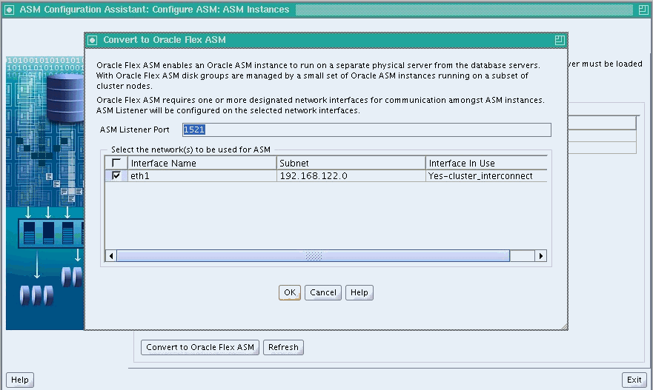Viewport: 653px width, 390px height.
Task: Click the Interface Name column header
Action: [202, 163]
